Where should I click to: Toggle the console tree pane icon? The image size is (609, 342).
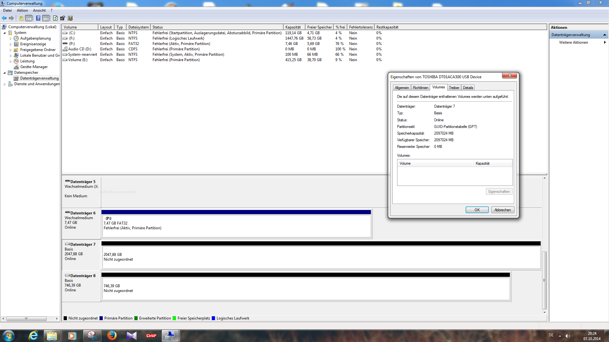29,18
